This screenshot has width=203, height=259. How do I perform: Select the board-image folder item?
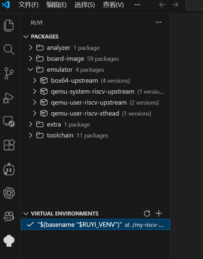(x=65, y=59)
